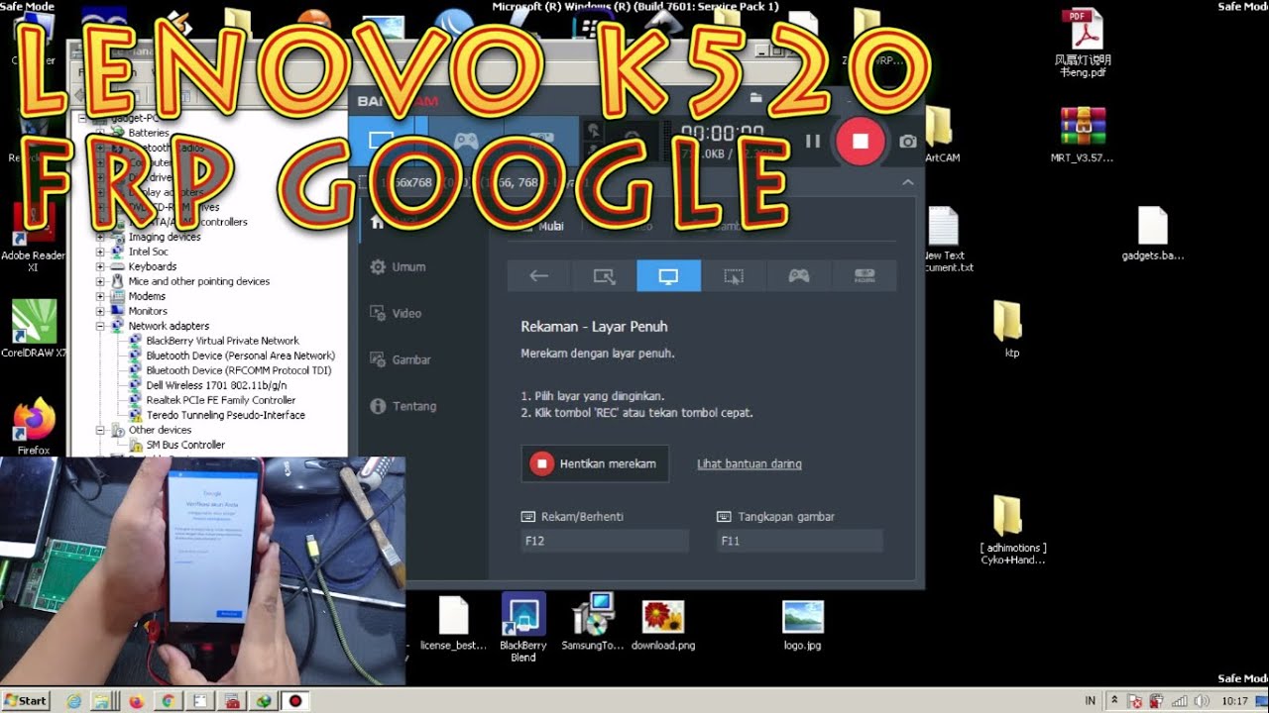
Task: Select download.png on the desktop
Action: [x=663, y=626]
